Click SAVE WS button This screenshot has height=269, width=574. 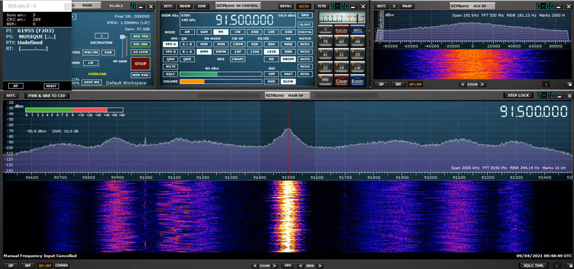(91, 82)
